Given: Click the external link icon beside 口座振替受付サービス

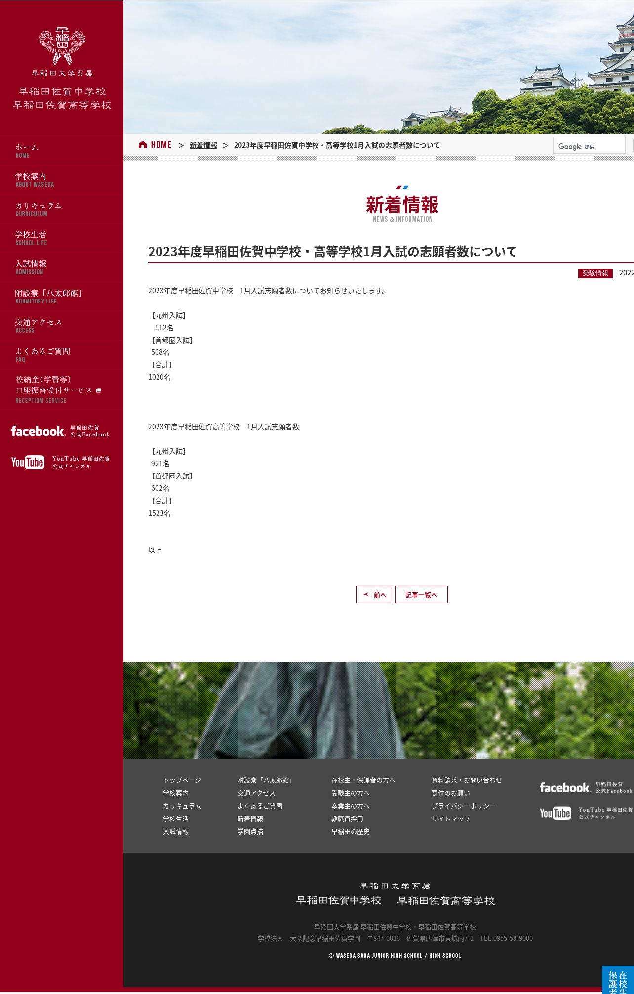Looking at the screenshot, I should pyautogui.click(x=98, y=390).
